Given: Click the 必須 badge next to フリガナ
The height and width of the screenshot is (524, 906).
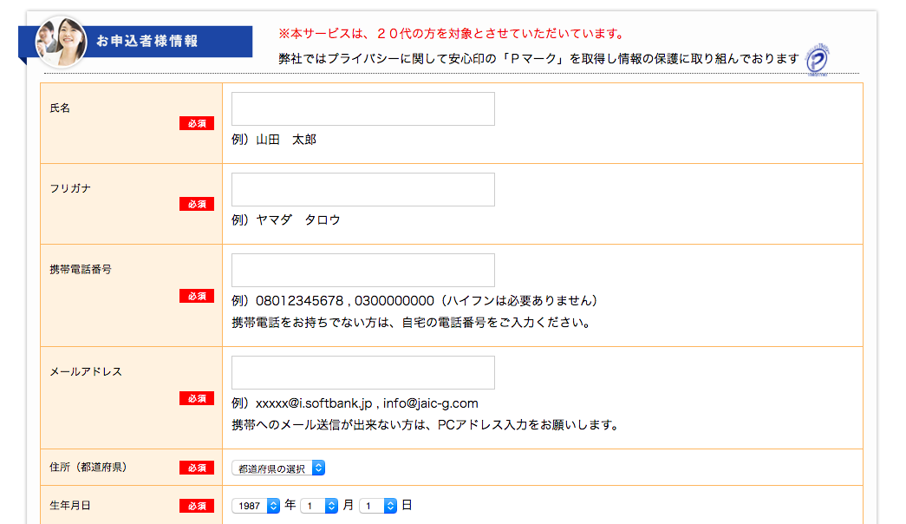Looking at the screenshot, I should [197, 204].
